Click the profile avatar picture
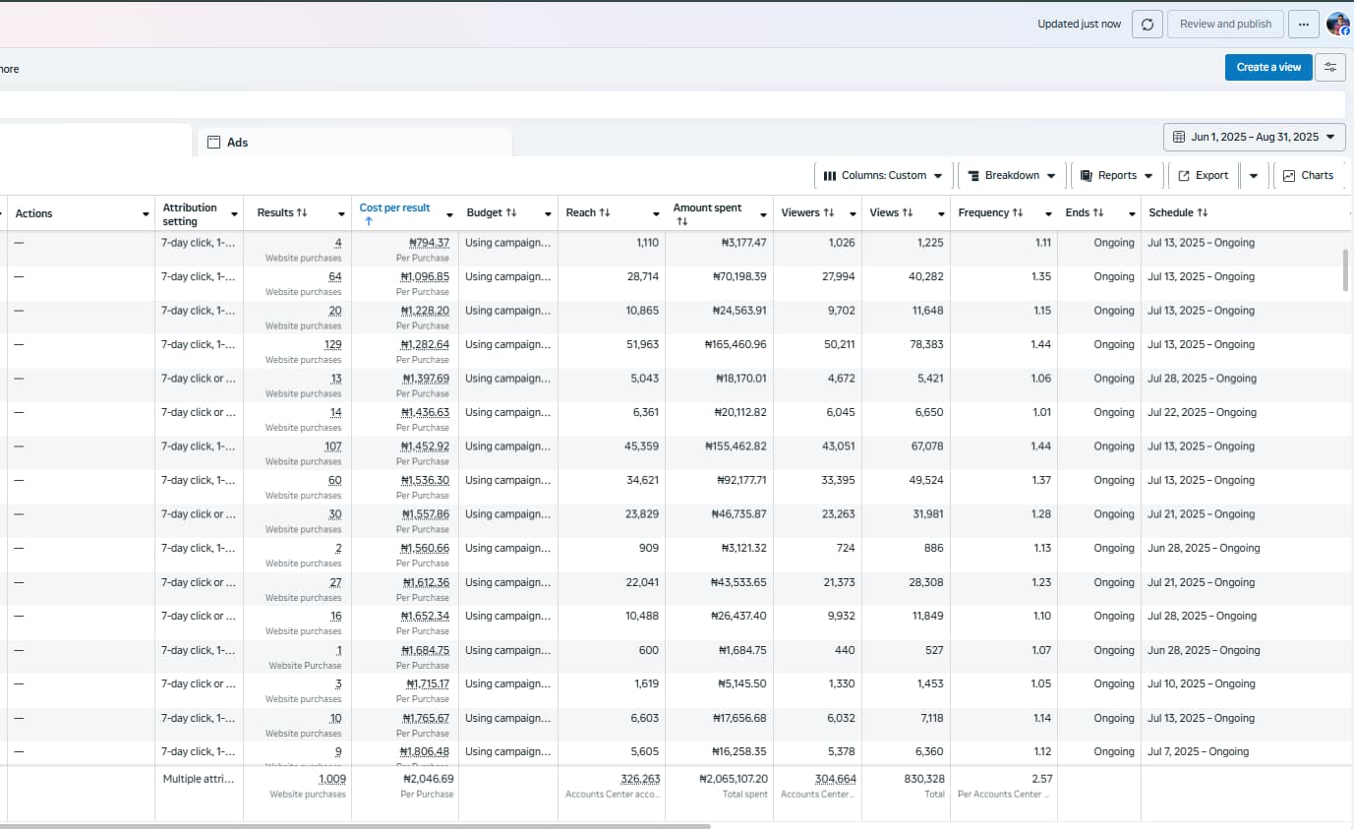This screenshot has height=830, width=1354. point(1337,25)
